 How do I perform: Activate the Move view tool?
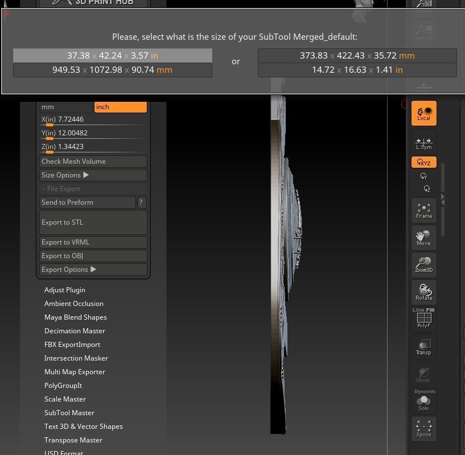tap(423, 238)
